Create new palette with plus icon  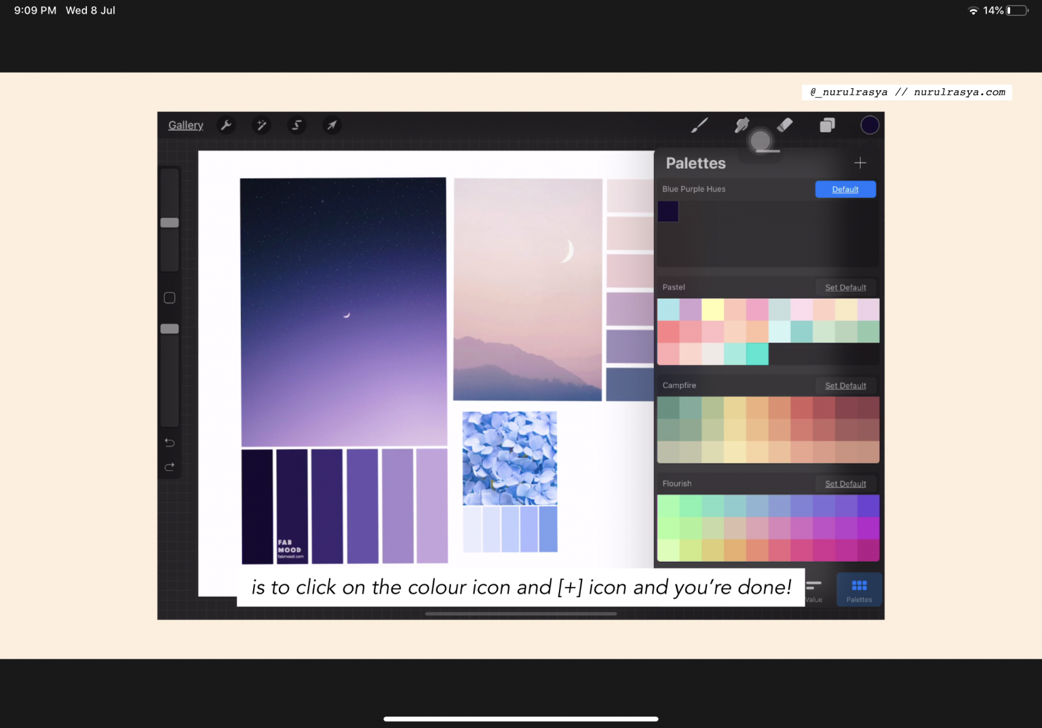click(x=860, y=163)
